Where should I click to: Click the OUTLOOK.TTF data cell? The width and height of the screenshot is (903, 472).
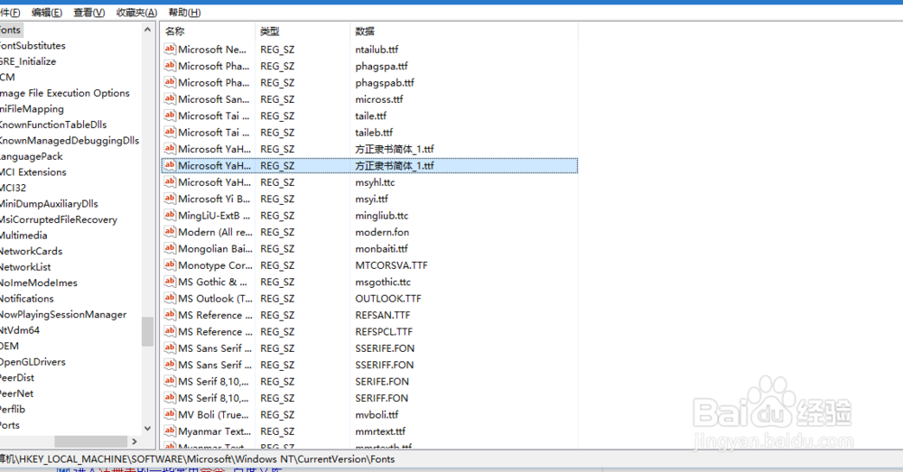coord(388,299)
